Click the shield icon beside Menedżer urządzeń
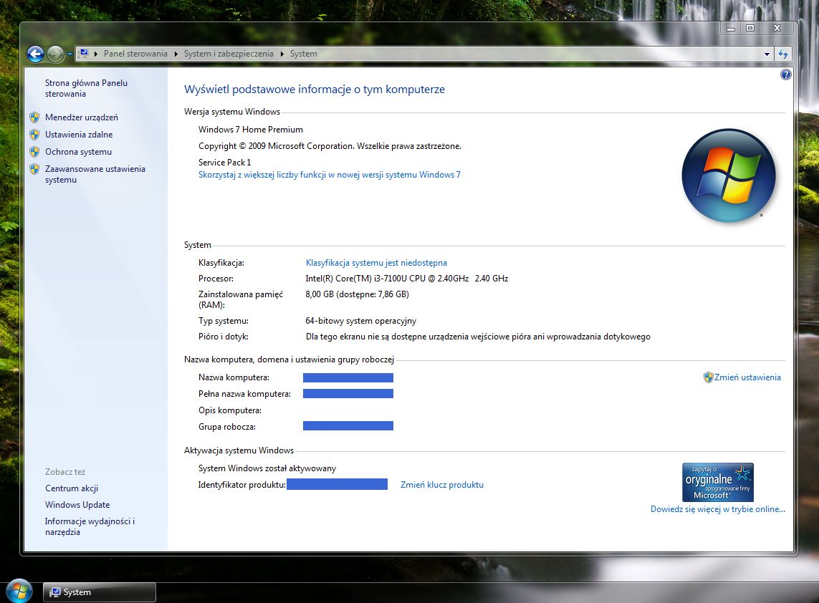The image size is (819, 603). [34, 117]
